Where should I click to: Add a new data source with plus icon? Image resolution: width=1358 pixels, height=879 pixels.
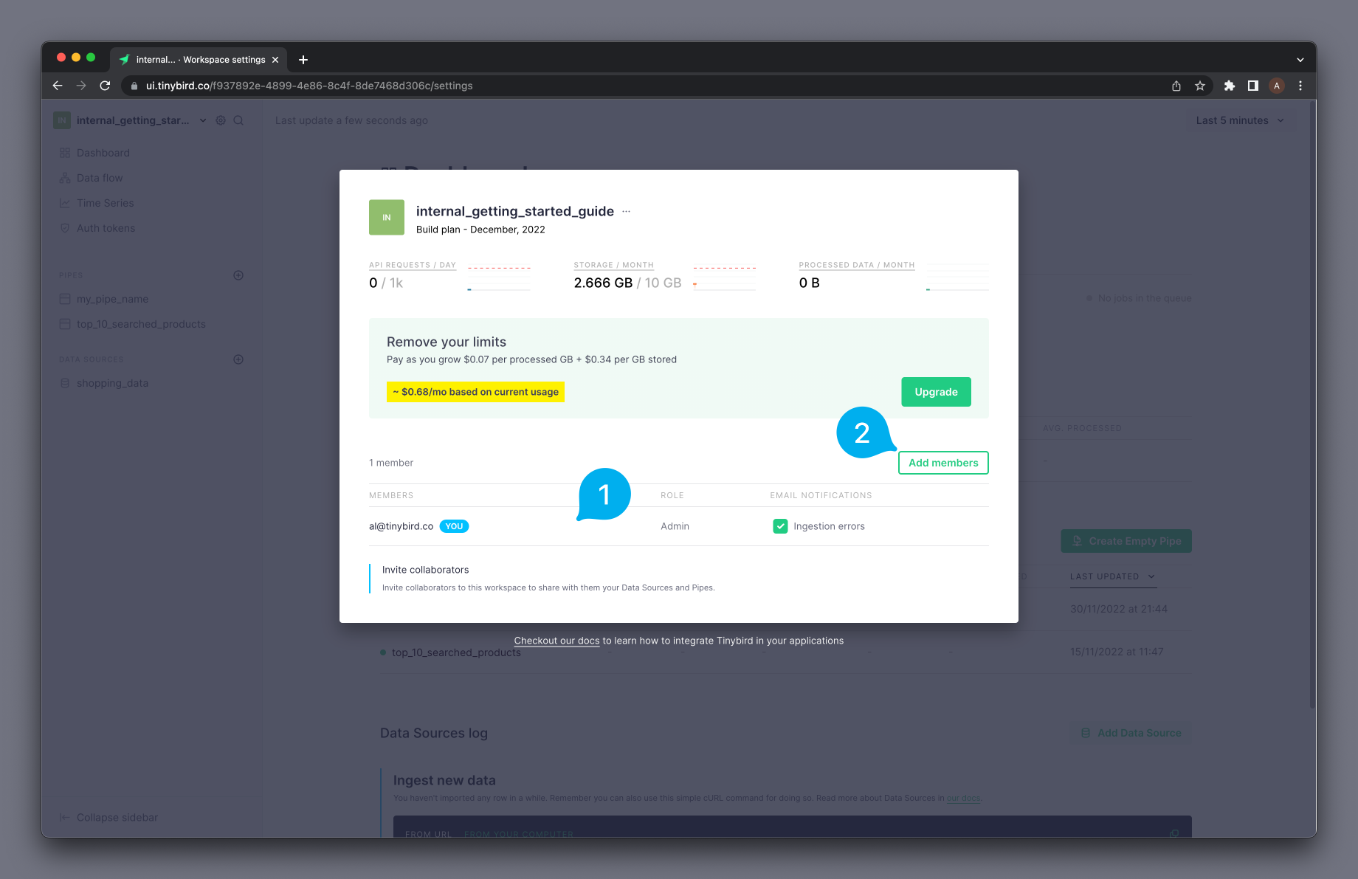(x=238, y=359)
